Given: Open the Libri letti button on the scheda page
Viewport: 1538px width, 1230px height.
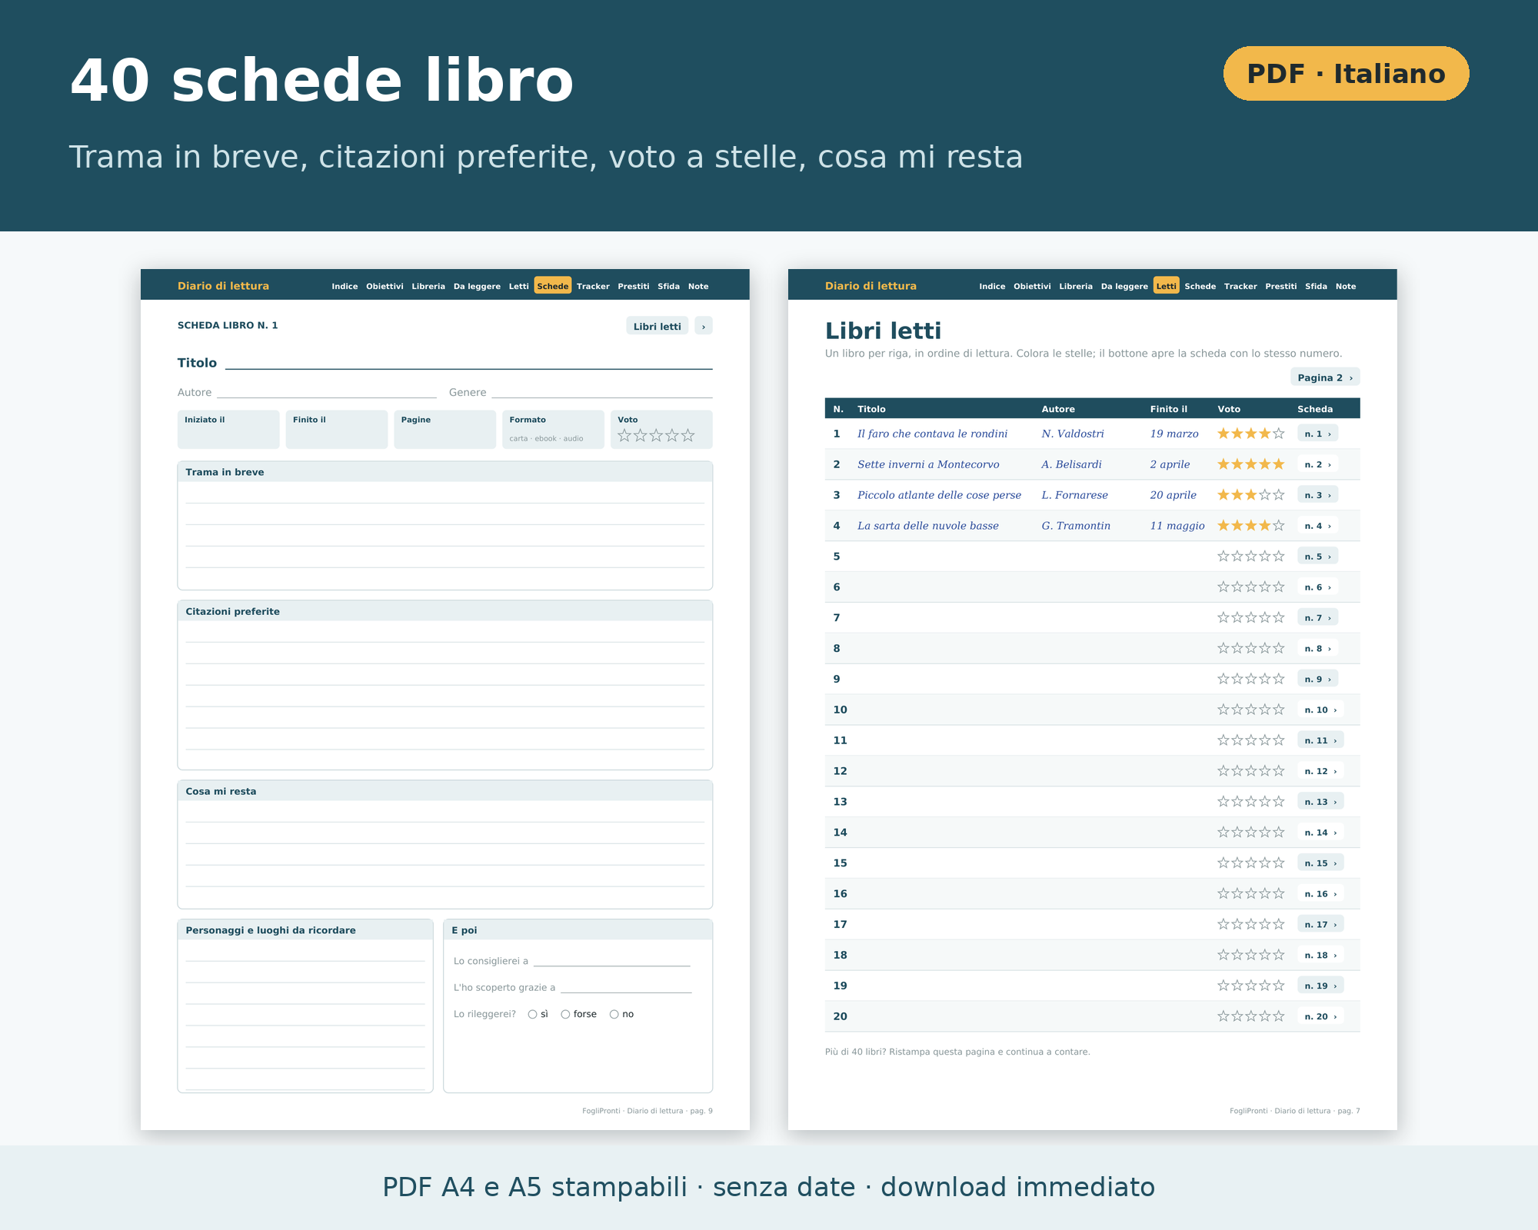Looking at the screenshot, I should pos(657,326).
